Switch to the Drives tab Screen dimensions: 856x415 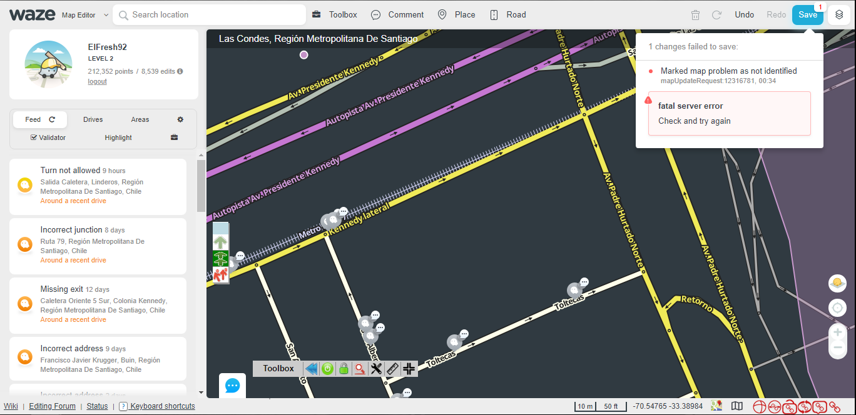pos(93,119)
